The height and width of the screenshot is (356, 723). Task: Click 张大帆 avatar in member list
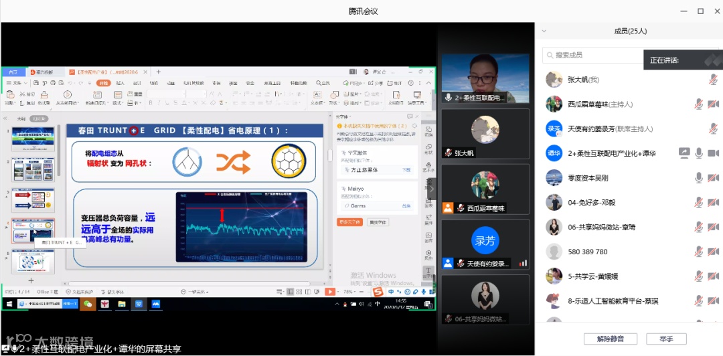pyautogui.click(x=554, y=80)
